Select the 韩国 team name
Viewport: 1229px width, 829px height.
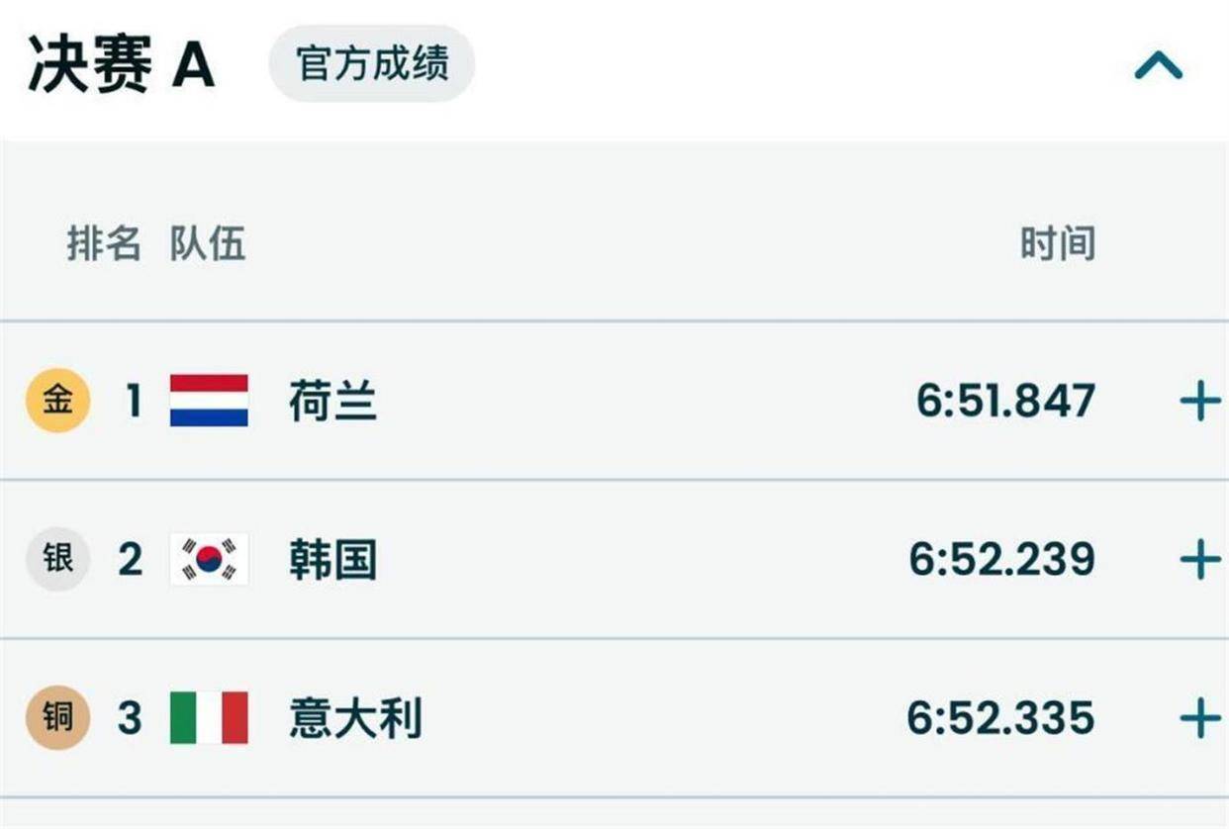click(333, 560)
